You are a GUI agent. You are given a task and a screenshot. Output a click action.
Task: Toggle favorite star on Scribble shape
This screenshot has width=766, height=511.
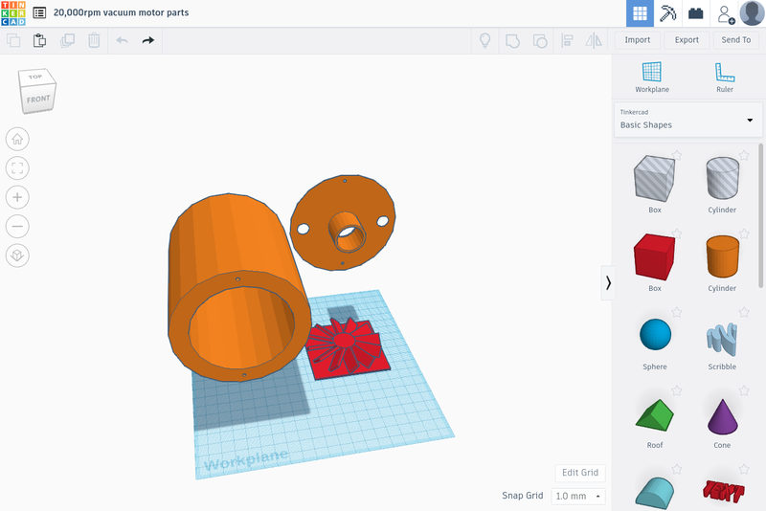[x=745, y=312]
